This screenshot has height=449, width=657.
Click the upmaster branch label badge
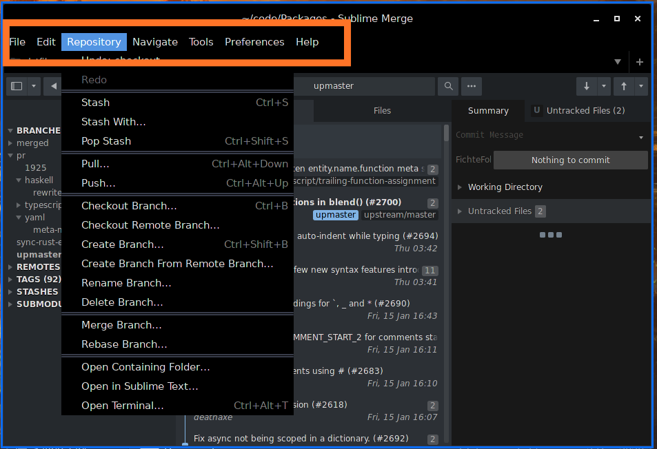(335, 215)
